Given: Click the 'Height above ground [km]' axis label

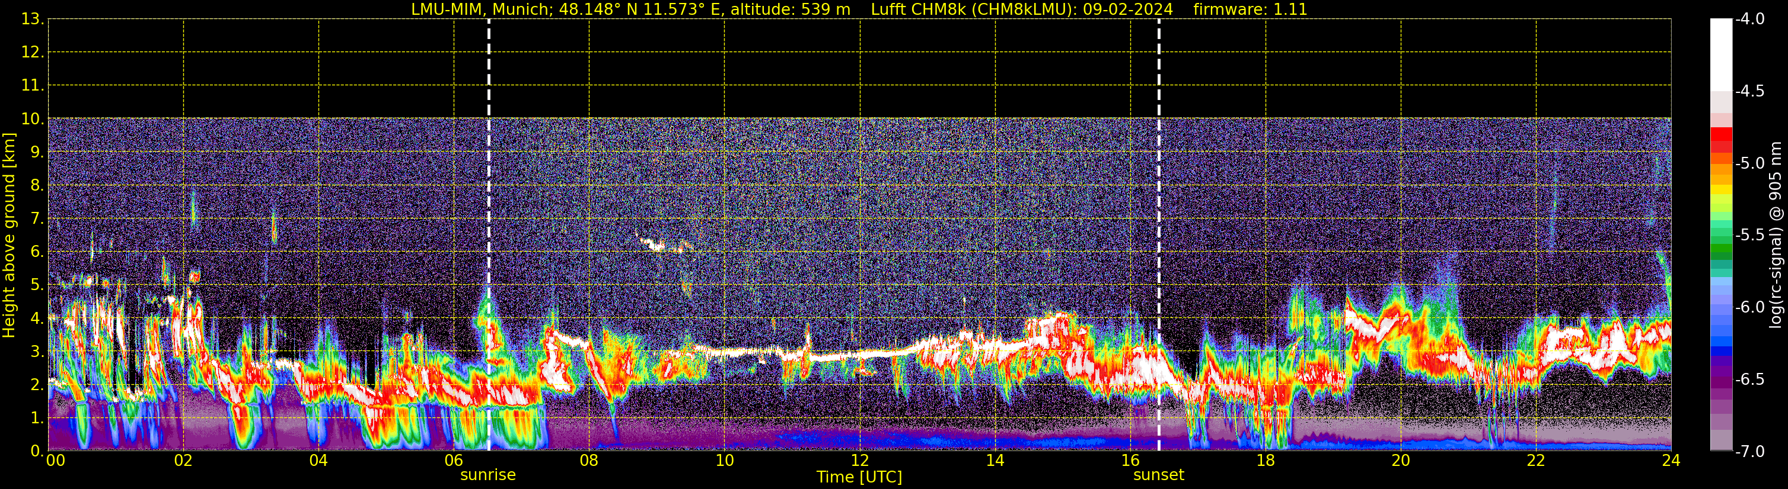Looking at the screenshot, I should point(9,236).
